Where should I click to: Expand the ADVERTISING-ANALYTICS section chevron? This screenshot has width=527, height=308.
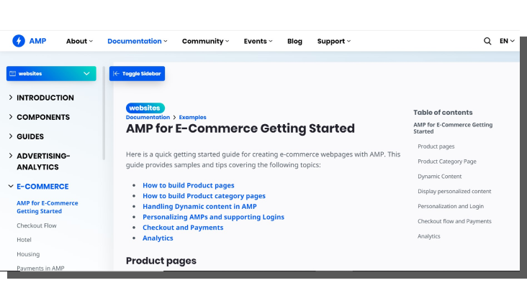click(x=11, y=156)
